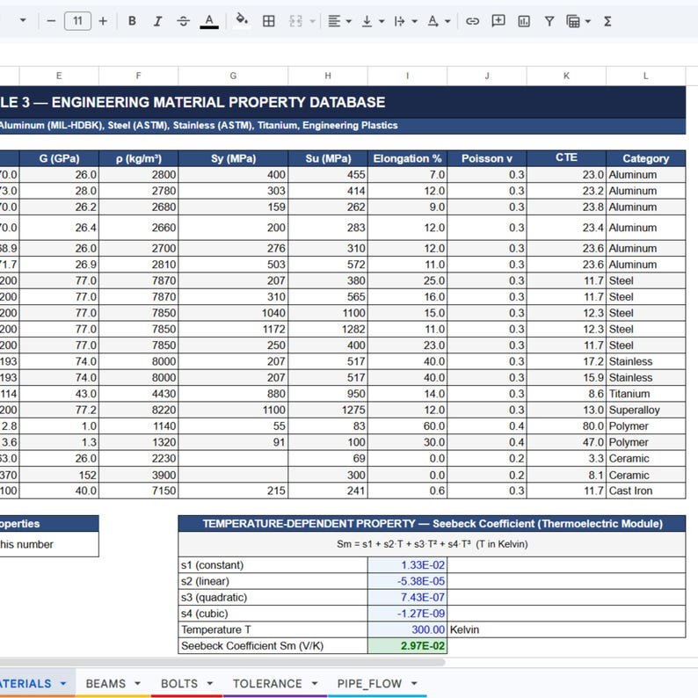
Task: Select the Superalloy category cell
Action: [x=646, y=410]
